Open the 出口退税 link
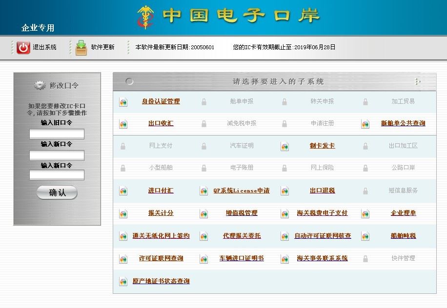The width and height of the screenshot is (447, 308). 323,191
